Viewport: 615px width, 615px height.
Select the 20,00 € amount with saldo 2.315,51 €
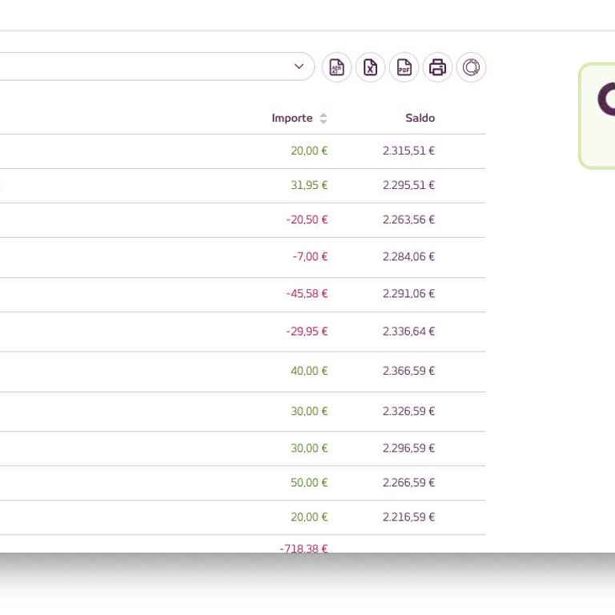coord(309,151)
